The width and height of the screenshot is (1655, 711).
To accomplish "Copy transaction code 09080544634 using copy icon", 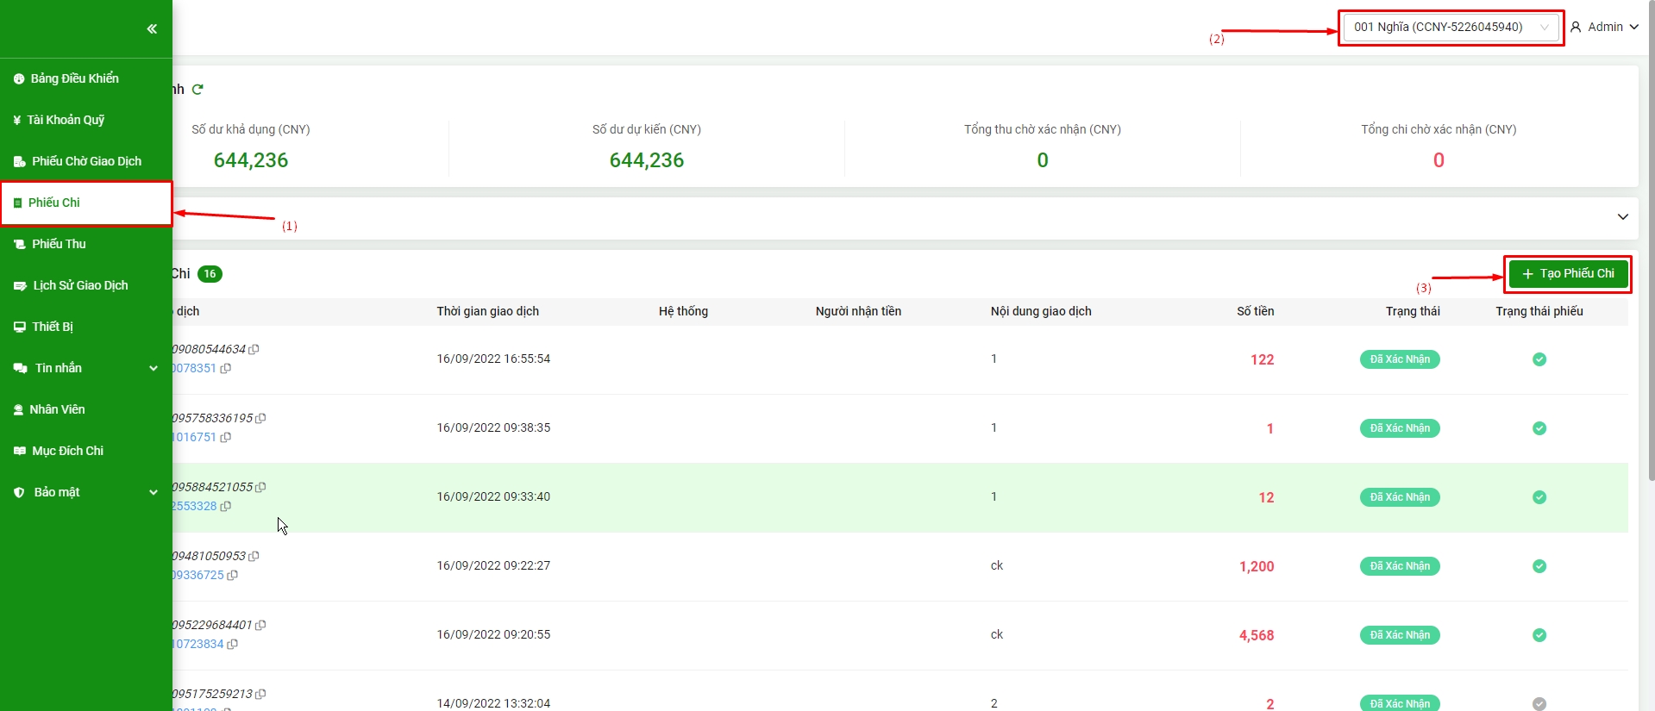I will click(254, 349).
